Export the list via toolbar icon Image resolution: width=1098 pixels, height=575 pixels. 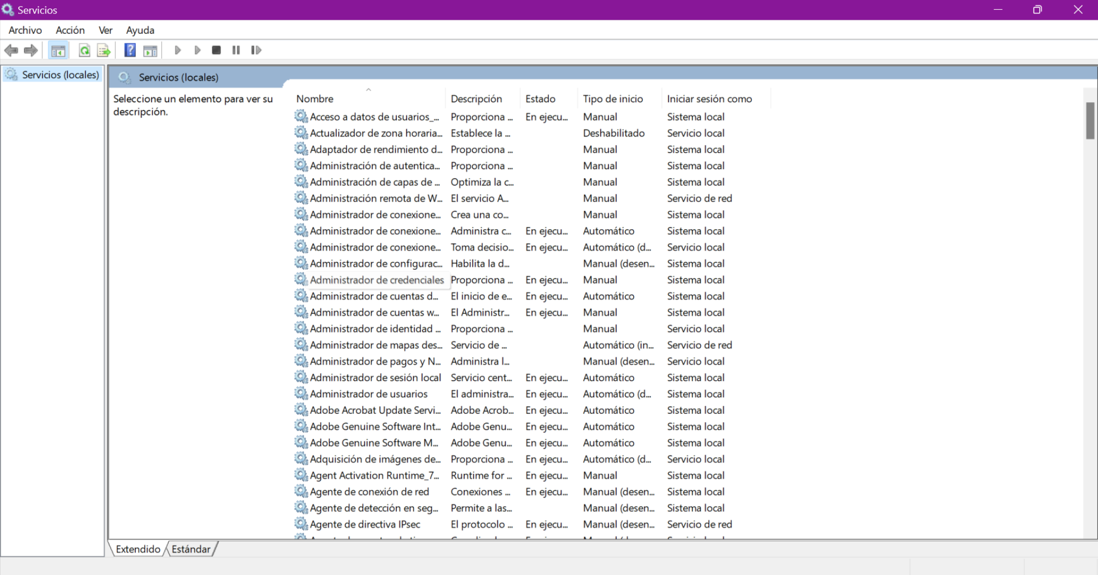[104, 50]
